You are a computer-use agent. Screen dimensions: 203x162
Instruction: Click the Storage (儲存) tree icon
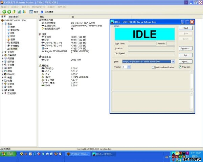[x=5, y=68]
